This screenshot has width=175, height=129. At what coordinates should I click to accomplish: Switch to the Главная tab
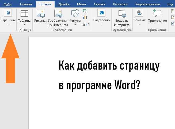pos(26,4)
